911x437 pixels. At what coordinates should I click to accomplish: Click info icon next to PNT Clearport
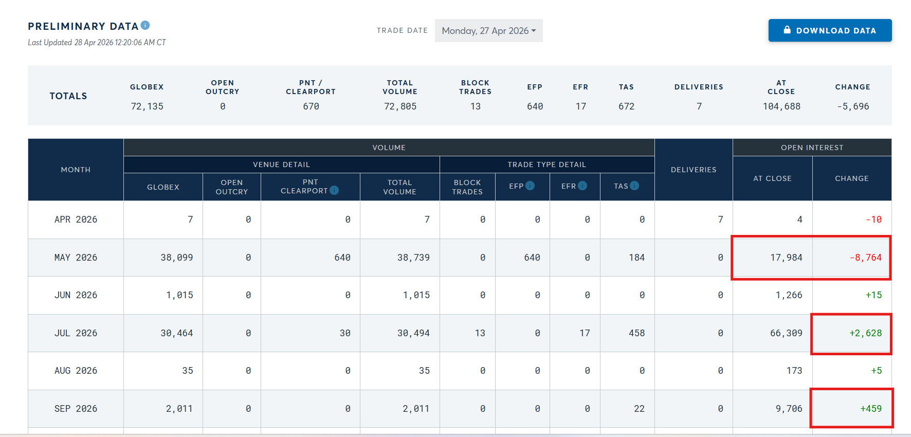334,190
